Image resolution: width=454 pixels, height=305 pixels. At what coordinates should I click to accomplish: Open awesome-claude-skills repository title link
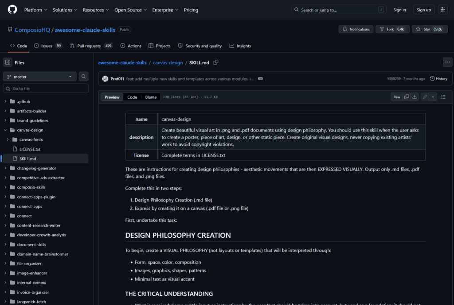pyautogui.click(x=85, y=30)
